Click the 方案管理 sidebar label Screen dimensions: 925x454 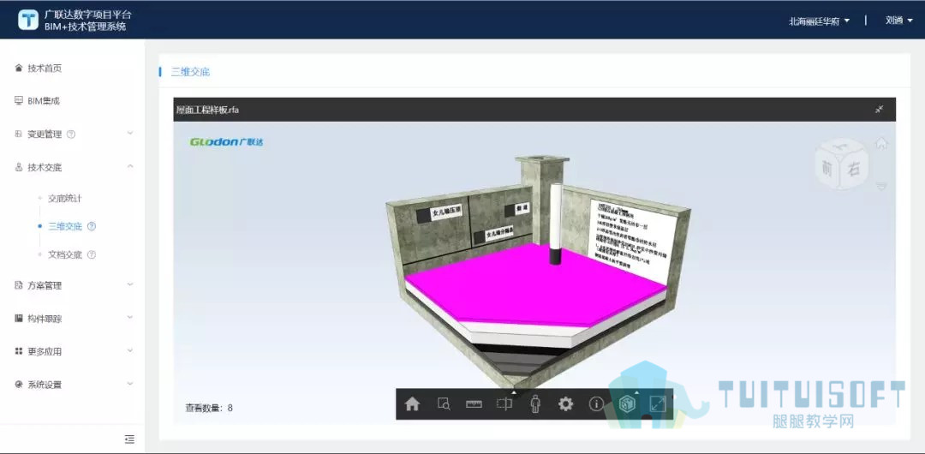coord(45,286)
